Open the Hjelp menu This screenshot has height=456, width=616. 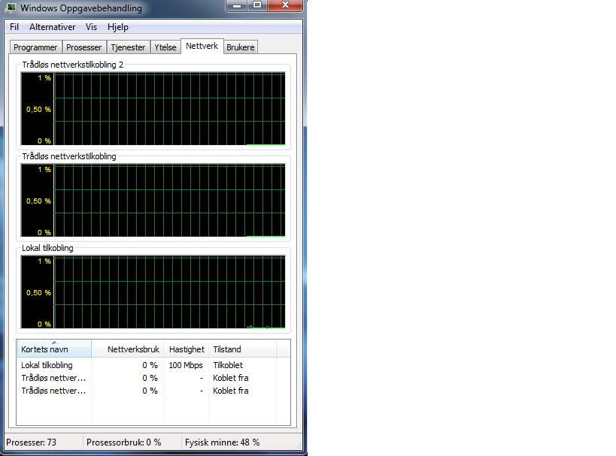118,27
